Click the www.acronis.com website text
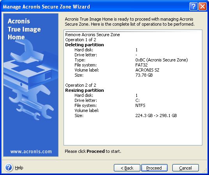The image size is (209, 175). pyautogui.click(x=31, y=151)
